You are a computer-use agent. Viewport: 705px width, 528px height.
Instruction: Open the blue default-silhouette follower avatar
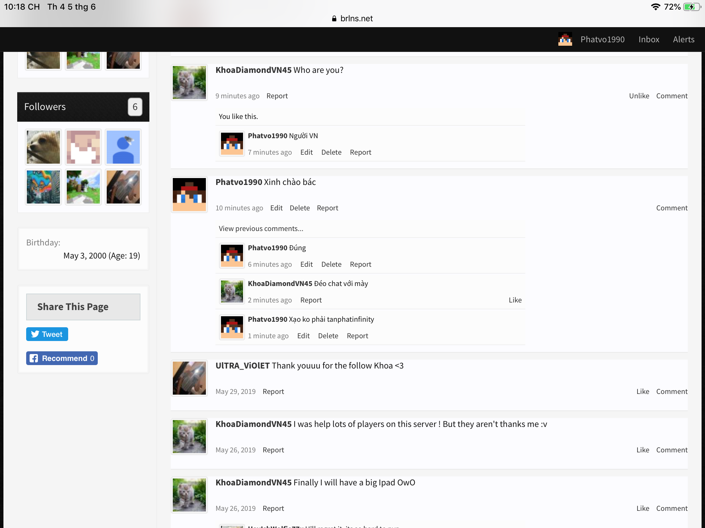point(123,147)
